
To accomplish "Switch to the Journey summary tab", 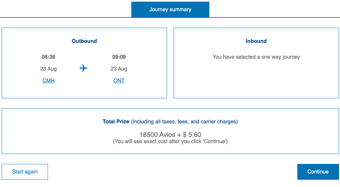I will click(x=170, y=9).
